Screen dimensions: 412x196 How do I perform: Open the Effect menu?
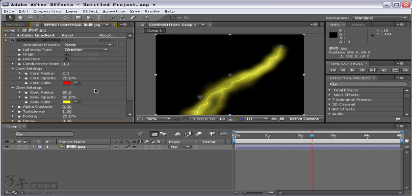tap(90, 11)
